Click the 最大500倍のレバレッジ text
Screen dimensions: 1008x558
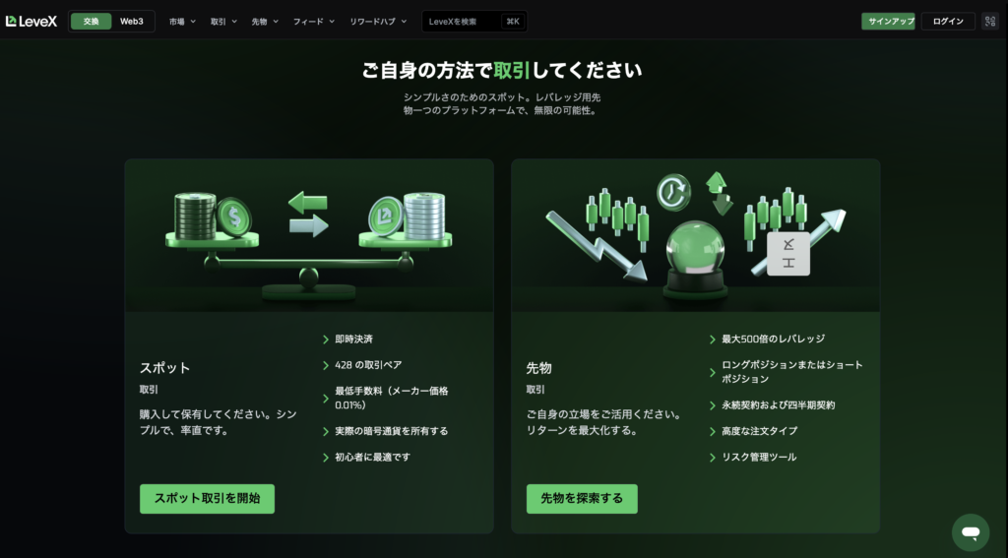pyautogui.click(x=774, y=339)
